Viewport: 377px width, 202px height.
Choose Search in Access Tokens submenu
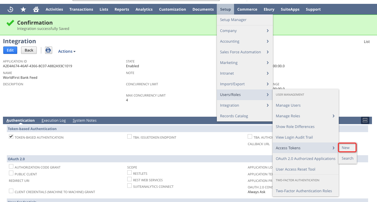click(347, 158)
